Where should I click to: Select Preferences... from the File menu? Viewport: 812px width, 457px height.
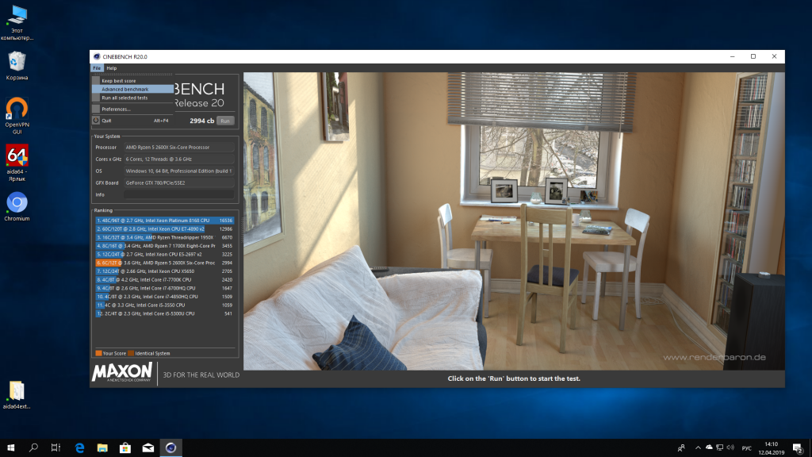coord(116,109)
